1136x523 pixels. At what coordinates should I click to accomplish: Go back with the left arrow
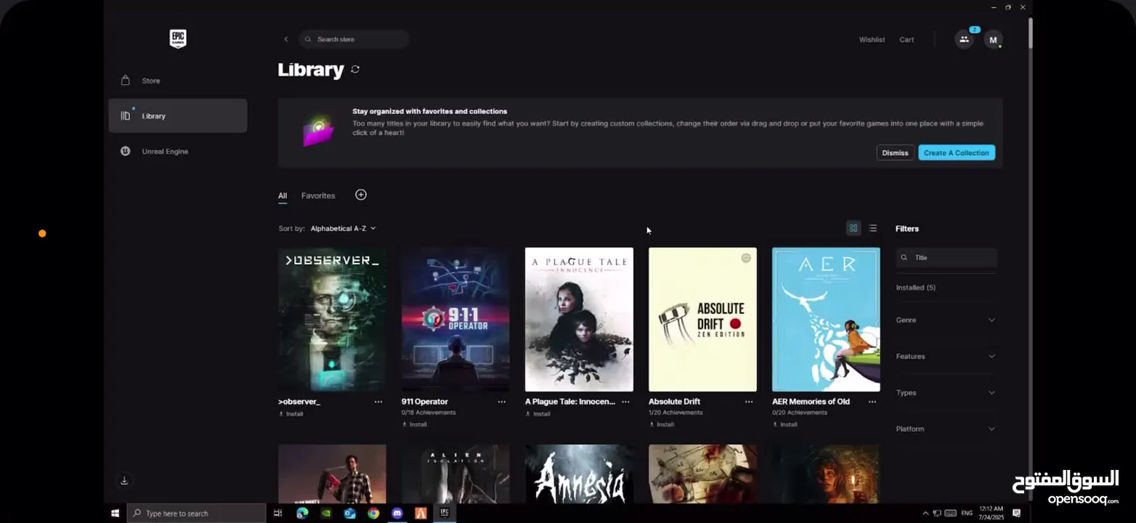pos(286,39)
